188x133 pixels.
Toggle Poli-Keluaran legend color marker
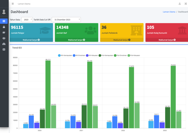tap(129, 55)
